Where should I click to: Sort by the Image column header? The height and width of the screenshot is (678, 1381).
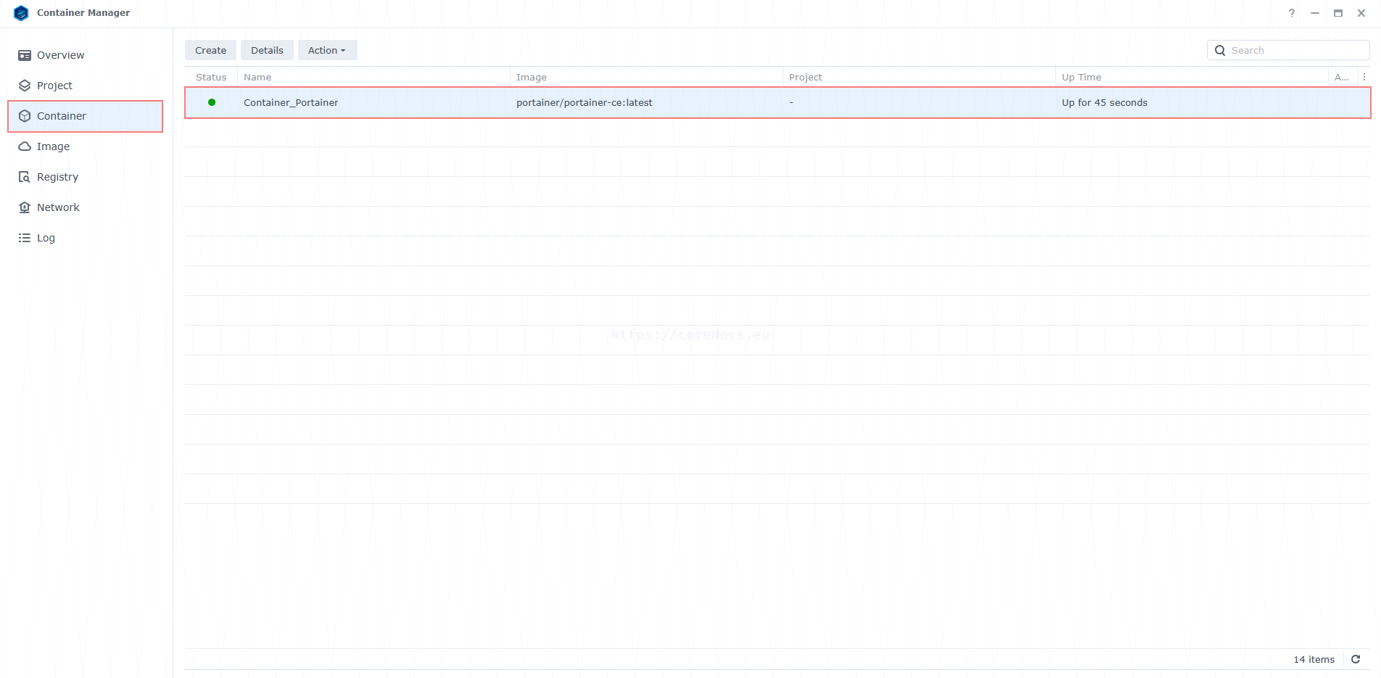tap(646, 77)
